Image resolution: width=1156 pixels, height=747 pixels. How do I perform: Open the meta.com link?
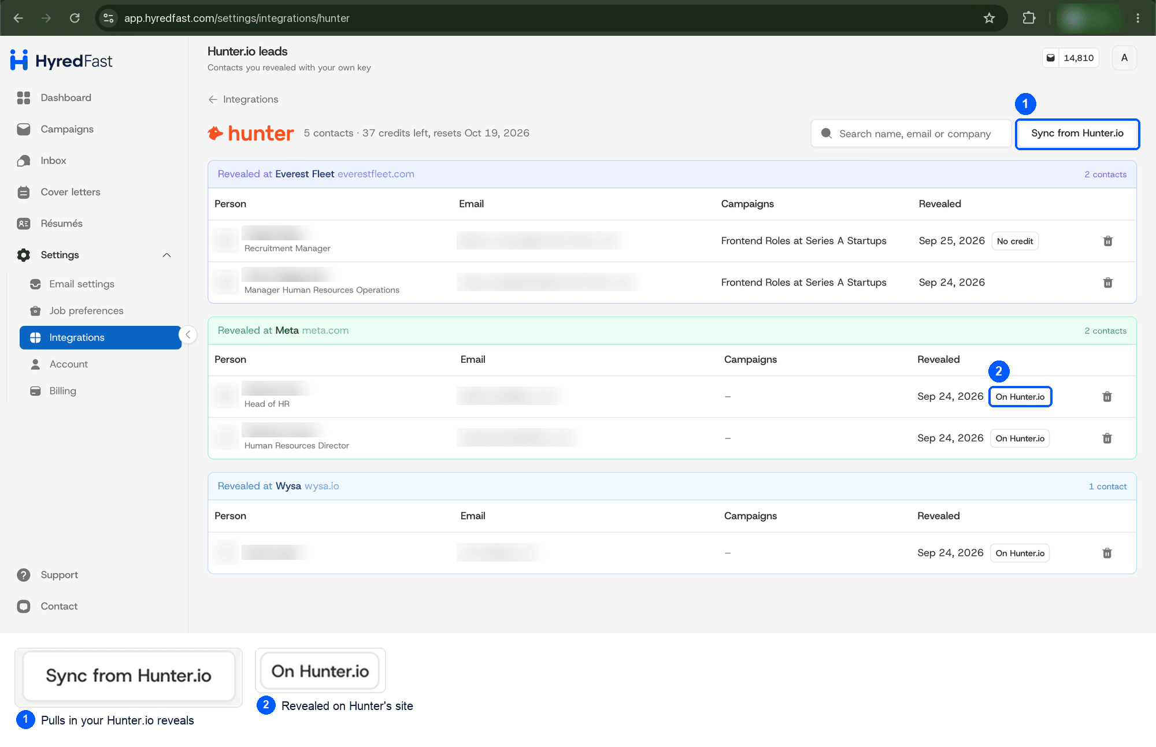(325, 330)
